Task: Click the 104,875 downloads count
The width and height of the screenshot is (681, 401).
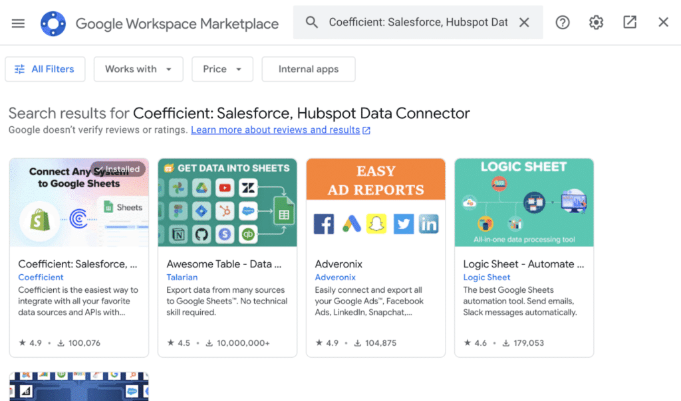Action: click(x=375, y=343)
